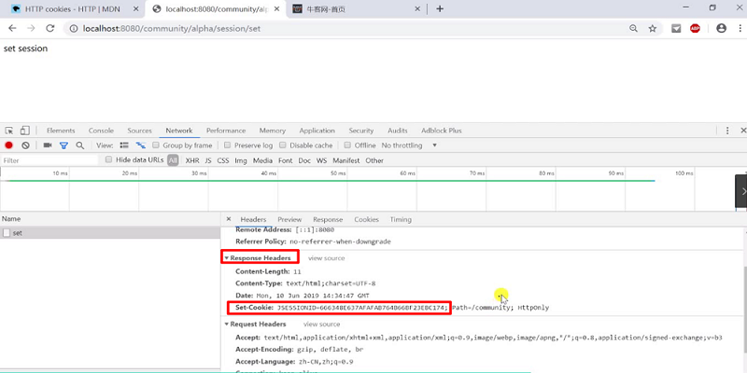Filter requests by WS type
Viewport: 747px width, 373px height.
(321, 160)
